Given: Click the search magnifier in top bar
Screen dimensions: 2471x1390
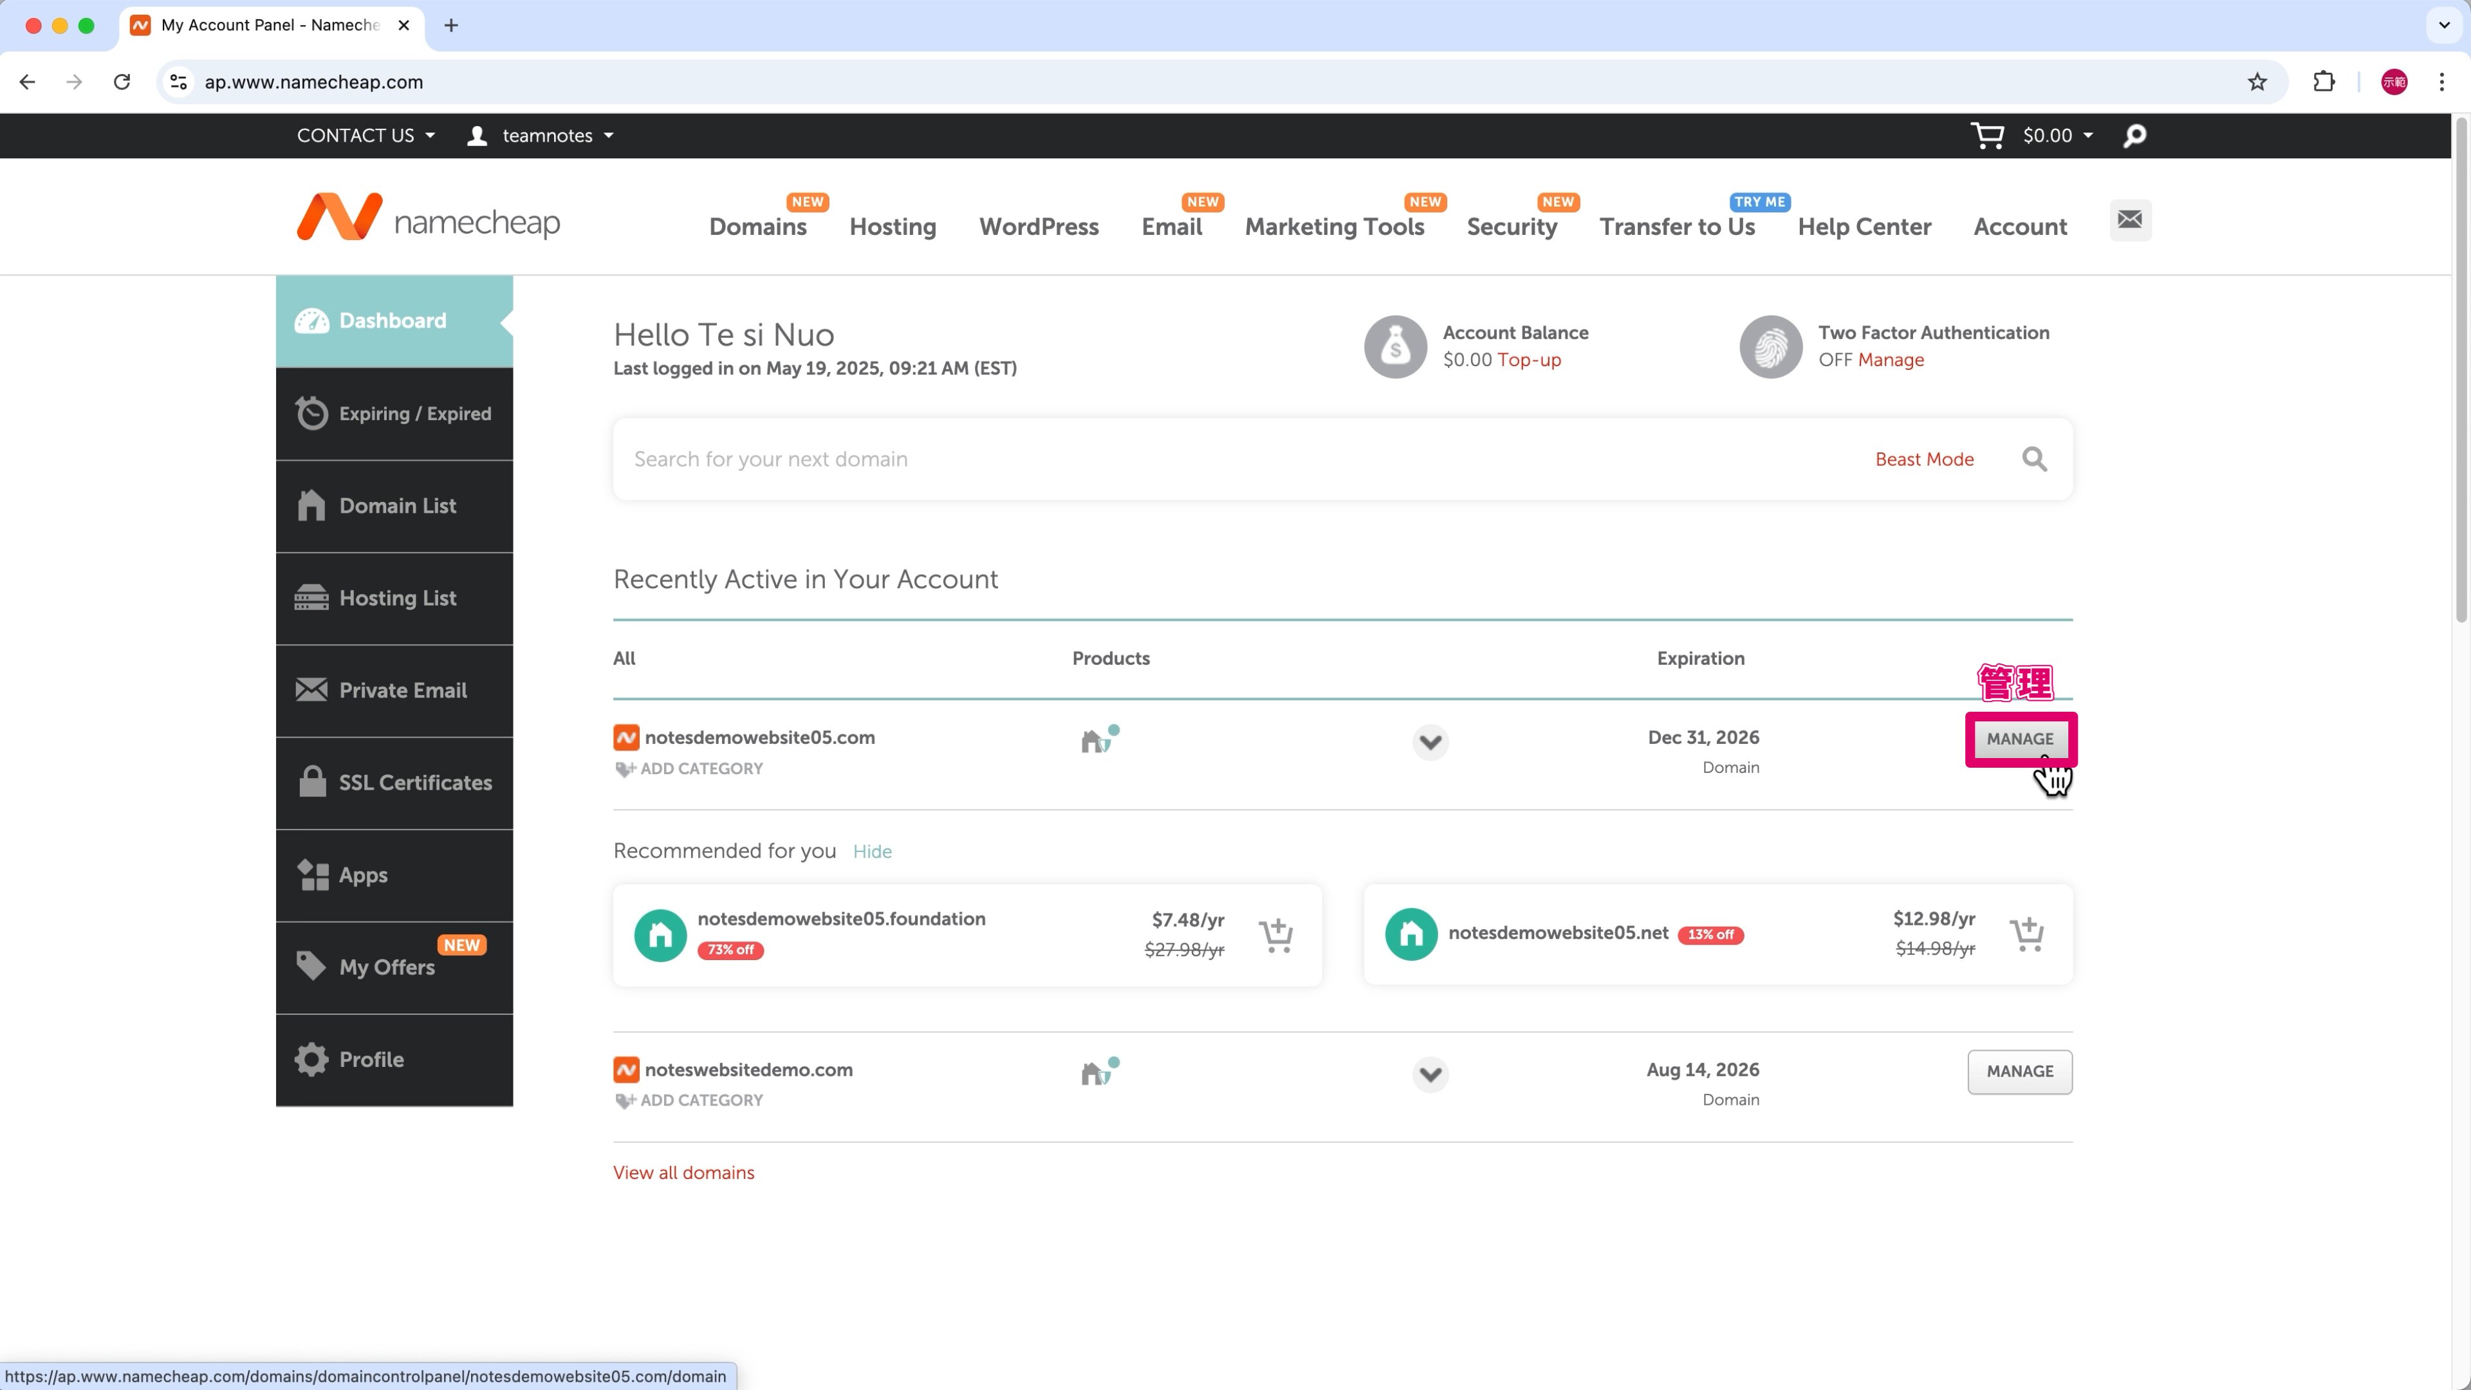Looking at the screenshot, I should (x=2134, y=136).
